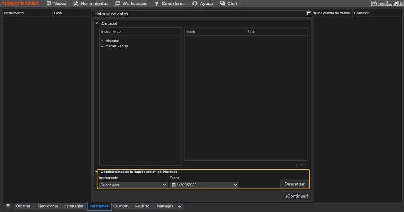Click the Nueva window icon

(x=48, y=4)
